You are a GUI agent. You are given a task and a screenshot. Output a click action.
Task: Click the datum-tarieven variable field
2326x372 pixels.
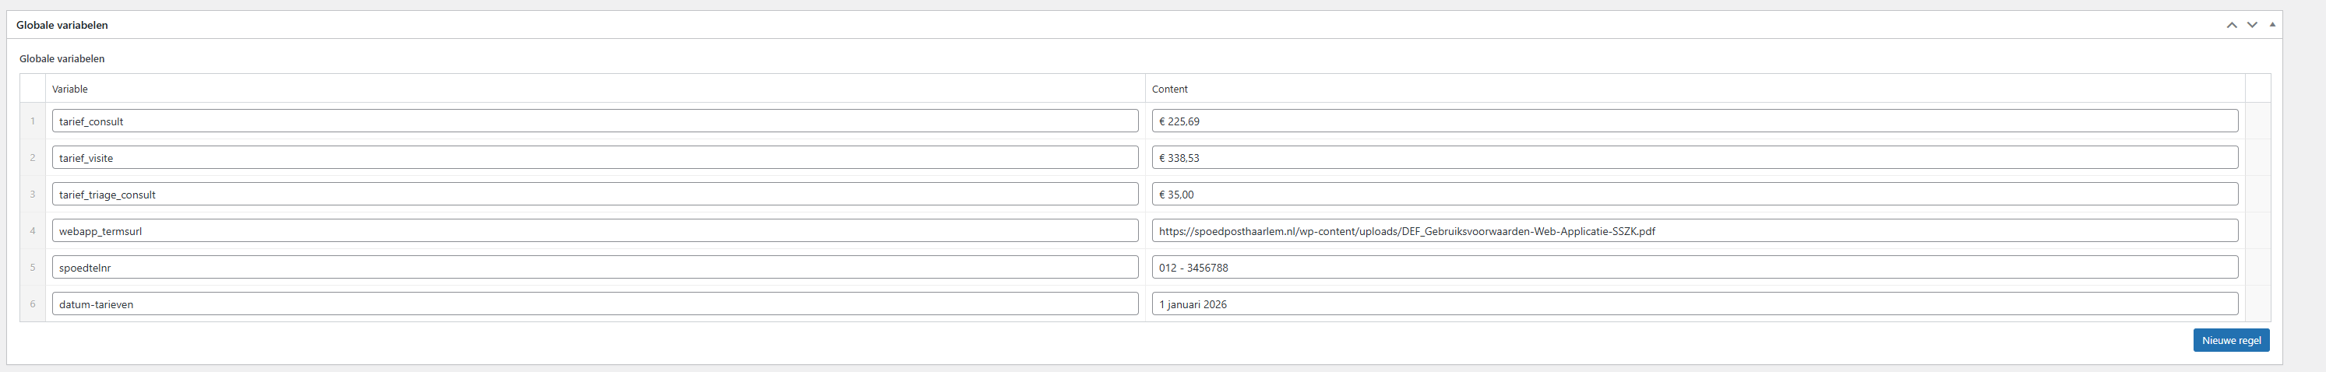[x=594, y=304]
